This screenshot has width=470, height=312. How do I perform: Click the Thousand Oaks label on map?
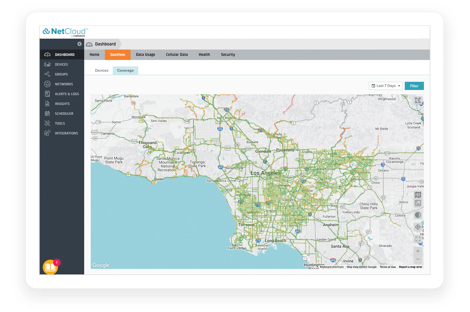point(148,145)
